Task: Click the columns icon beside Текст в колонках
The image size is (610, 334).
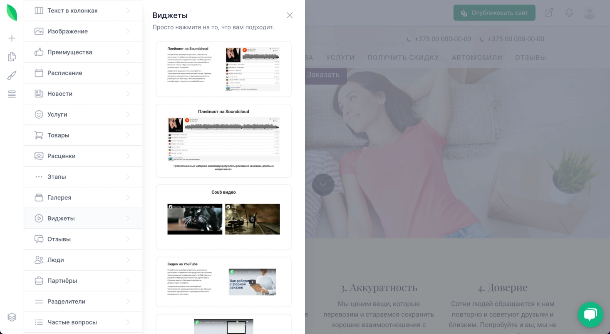Action: tap(39, 10)
